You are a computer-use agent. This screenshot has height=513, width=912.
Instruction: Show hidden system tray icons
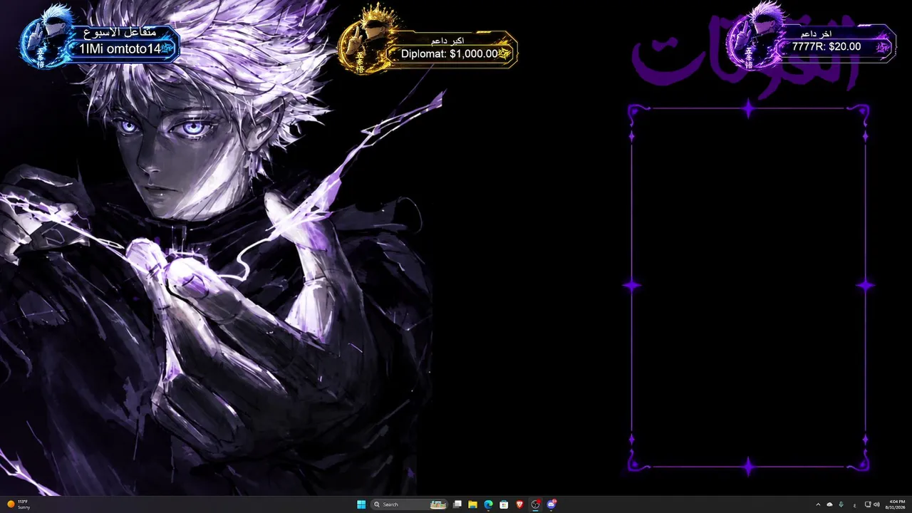818,504
